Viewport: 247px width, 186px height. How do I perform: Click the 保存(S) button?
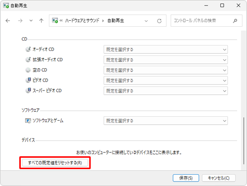tap(186, 178)
